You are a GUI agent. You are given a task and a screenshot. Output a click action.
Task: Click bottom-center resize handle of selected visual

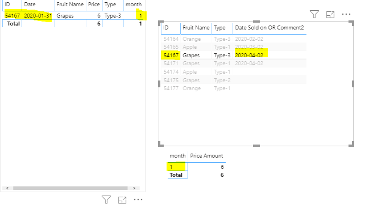point(256,146)
